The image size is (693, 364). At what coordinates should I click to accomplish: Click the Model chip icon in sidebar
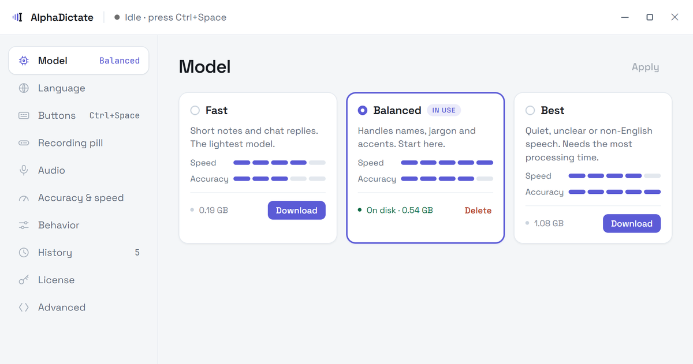(24, 61)
